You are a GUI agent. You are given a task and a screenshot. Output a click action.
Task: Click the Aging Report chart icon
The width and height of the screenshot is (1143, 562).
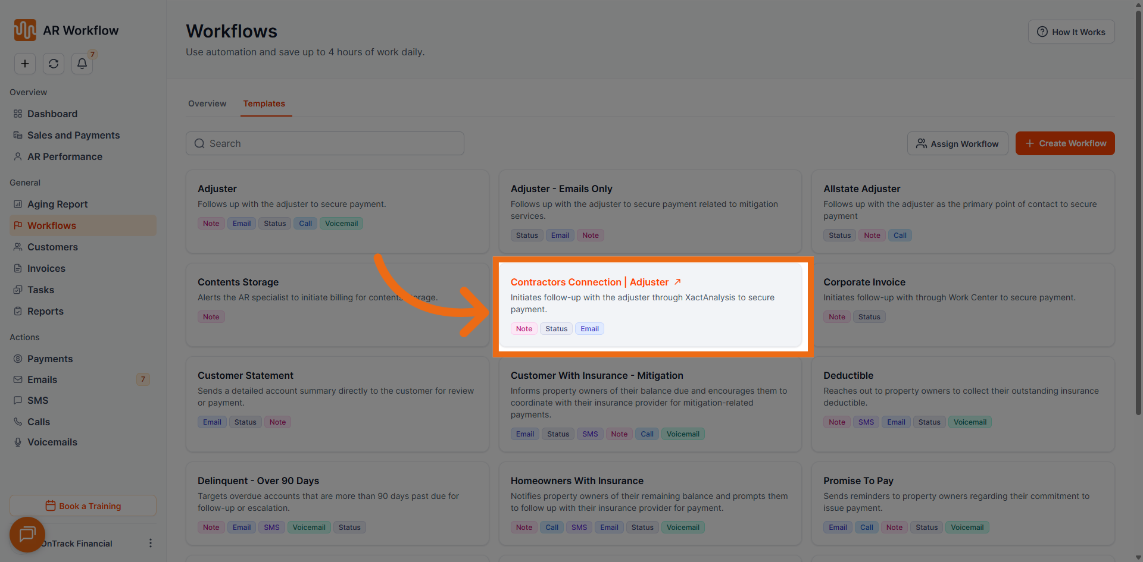[x=18, y=204]
